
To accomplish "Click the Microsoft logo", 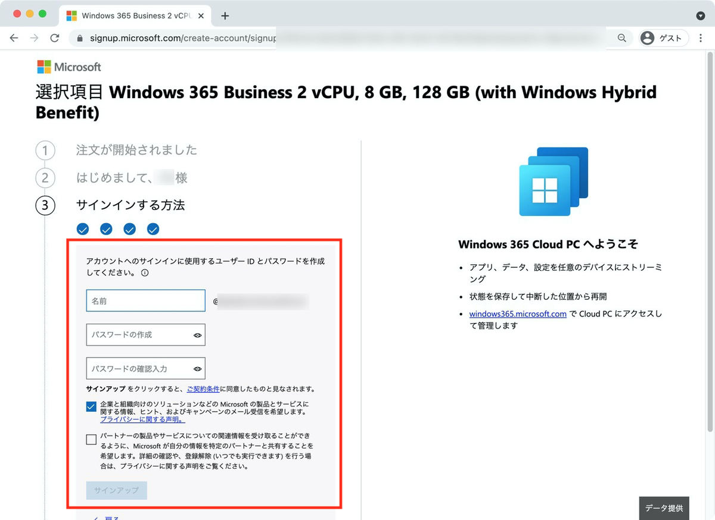I will click(x=69, y=67).
